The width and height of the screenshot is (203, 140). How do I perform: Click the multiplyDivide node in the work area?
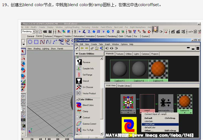point(166,102)
